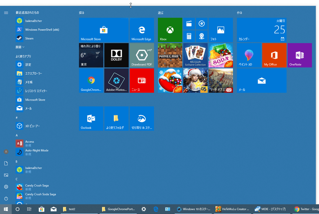The height and width of the screenshot is (214, 319).
Task: Expand the 展開 recently added list
Action: click(20, 47)
